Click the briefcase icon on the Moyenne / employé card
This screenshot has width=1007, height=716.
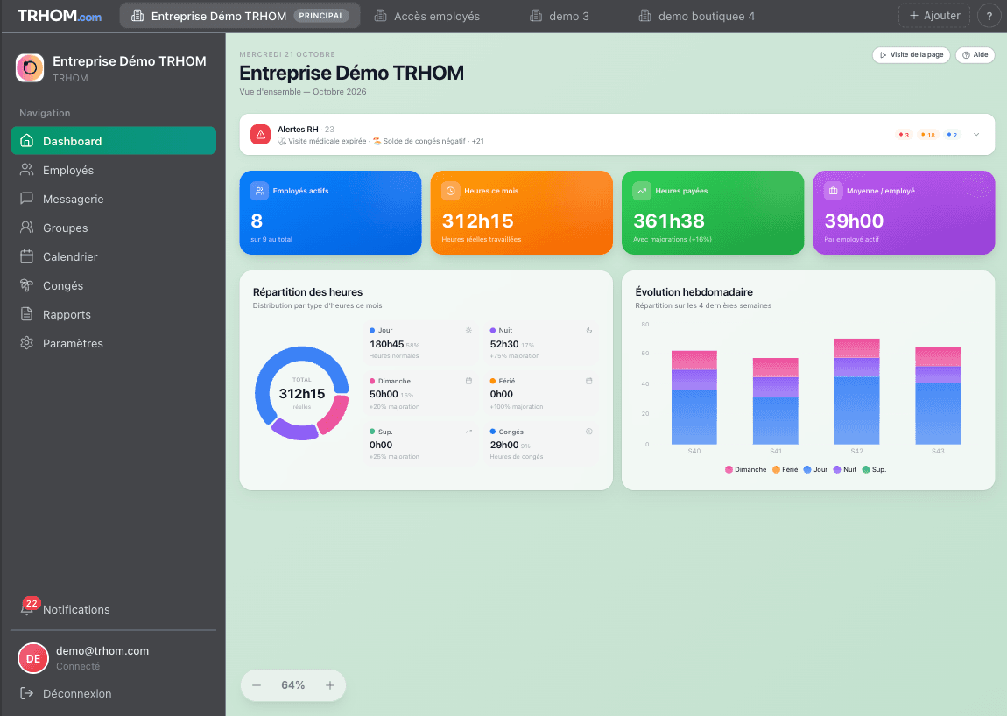(833, 191)
